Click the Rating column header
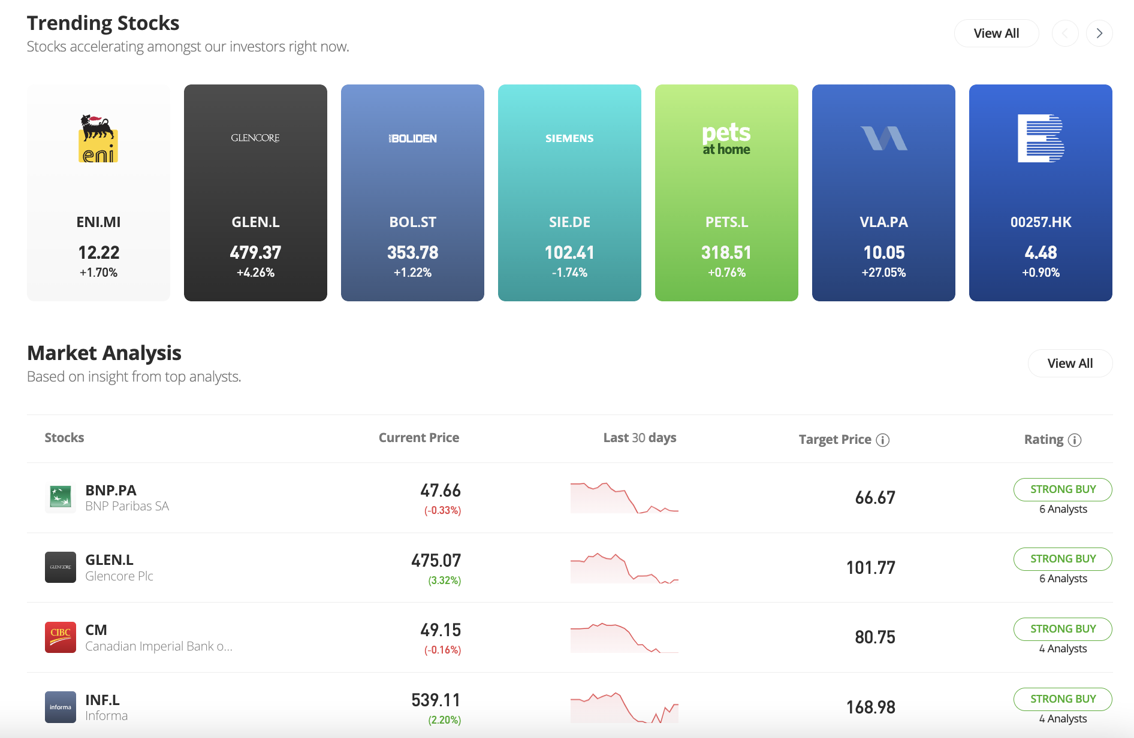Screen dimensions: 1134x738 point(1043,440)
